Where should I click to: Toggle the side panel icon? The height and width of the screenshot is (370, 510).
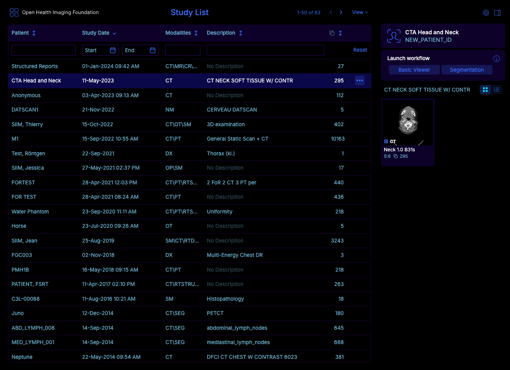click(x=497, y=13)
